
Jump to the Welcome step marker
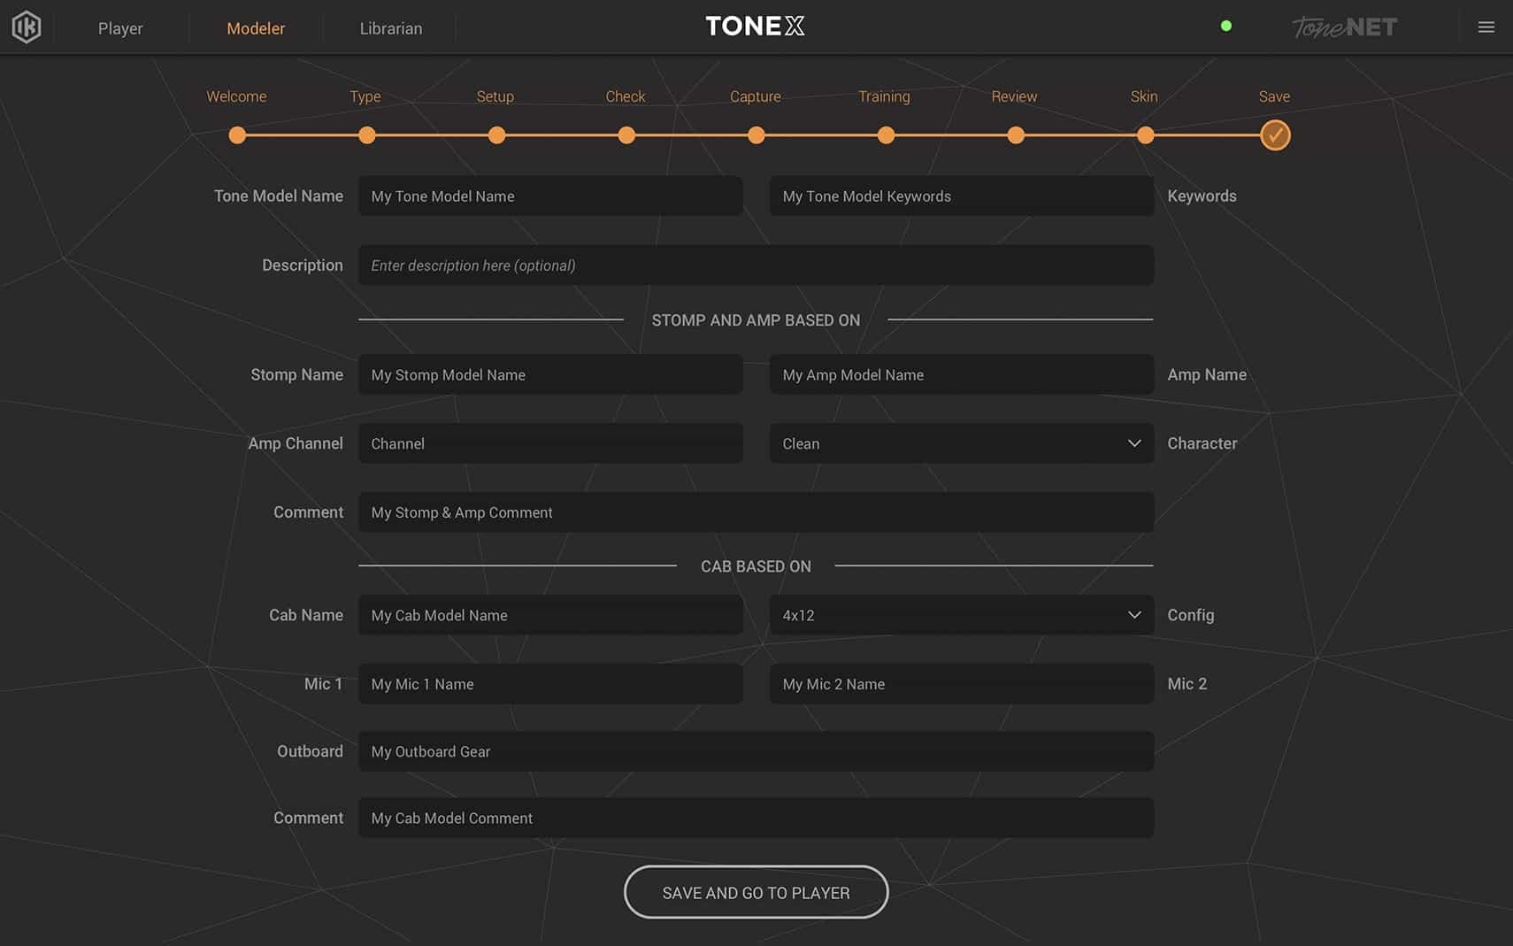(x=237, y=135)
